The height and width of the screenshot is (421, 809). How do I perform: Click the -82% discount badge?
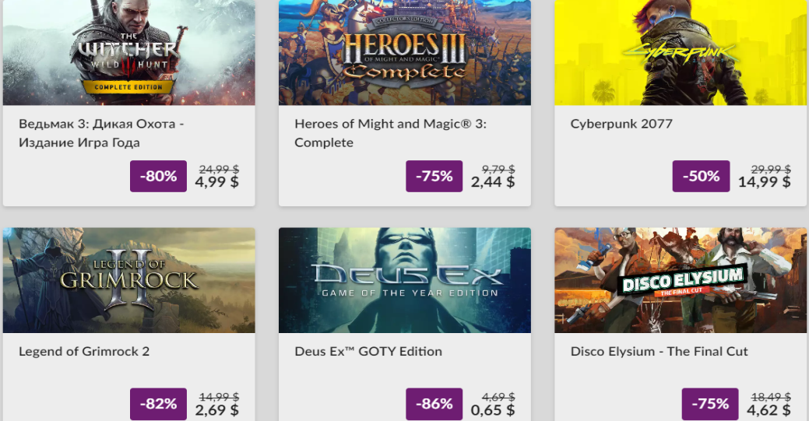click(158, 404)
